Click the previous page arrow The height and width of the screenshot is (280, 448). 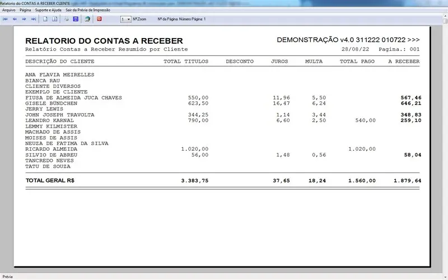[x=15, y=19]
